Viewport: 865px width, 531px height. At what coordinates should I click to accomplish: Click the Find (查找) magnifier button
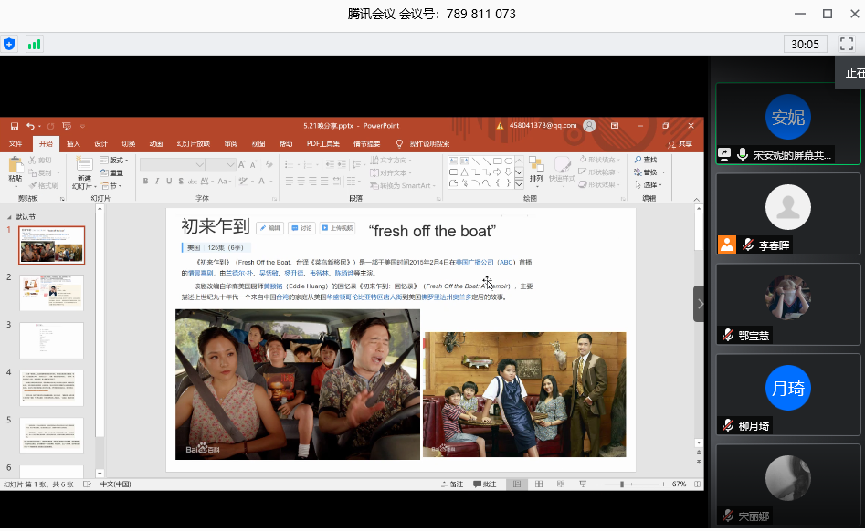[x=646, y=160]
